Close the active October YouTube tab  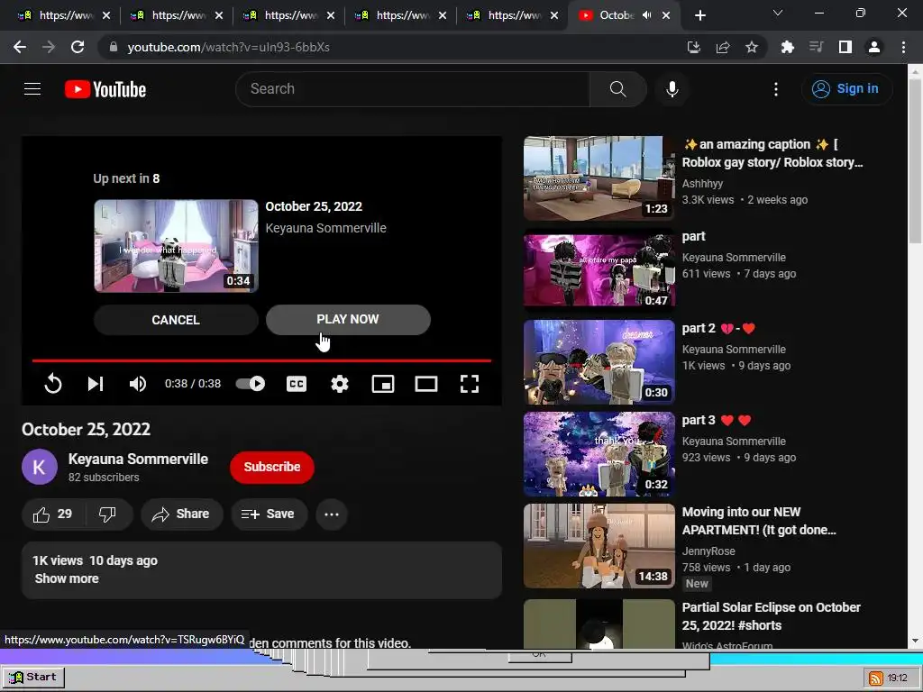666,15
